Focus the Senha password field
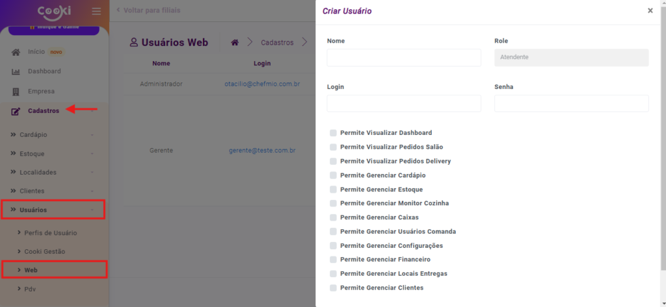The height and width of the screenshot is (307, 666). 571,104
